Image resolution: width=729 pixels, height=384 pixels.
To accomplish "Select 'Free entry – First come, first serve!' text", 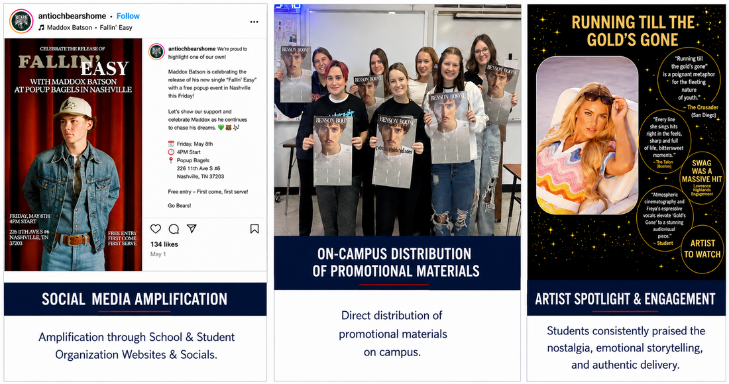I will (208, 191).
